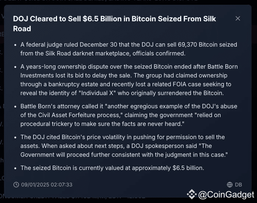Click the bullet dot before 'Battle Born's attorney'
The height and width of the screenshot is (203, 257).
tap(15, 106)
